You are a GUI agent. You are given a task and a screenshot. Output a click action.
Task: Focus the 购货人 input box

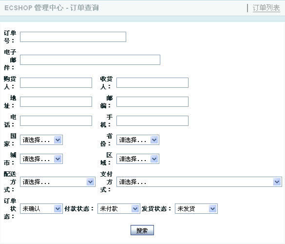[x=56, y=82]
